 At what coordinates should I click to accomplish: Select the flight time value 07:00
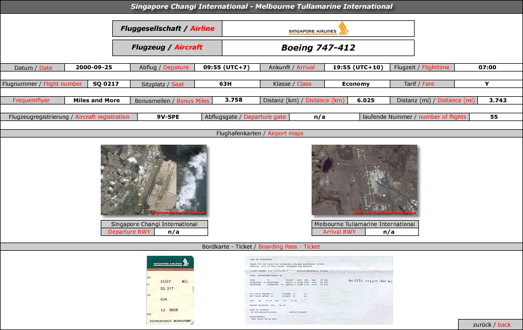click(487, 67)
